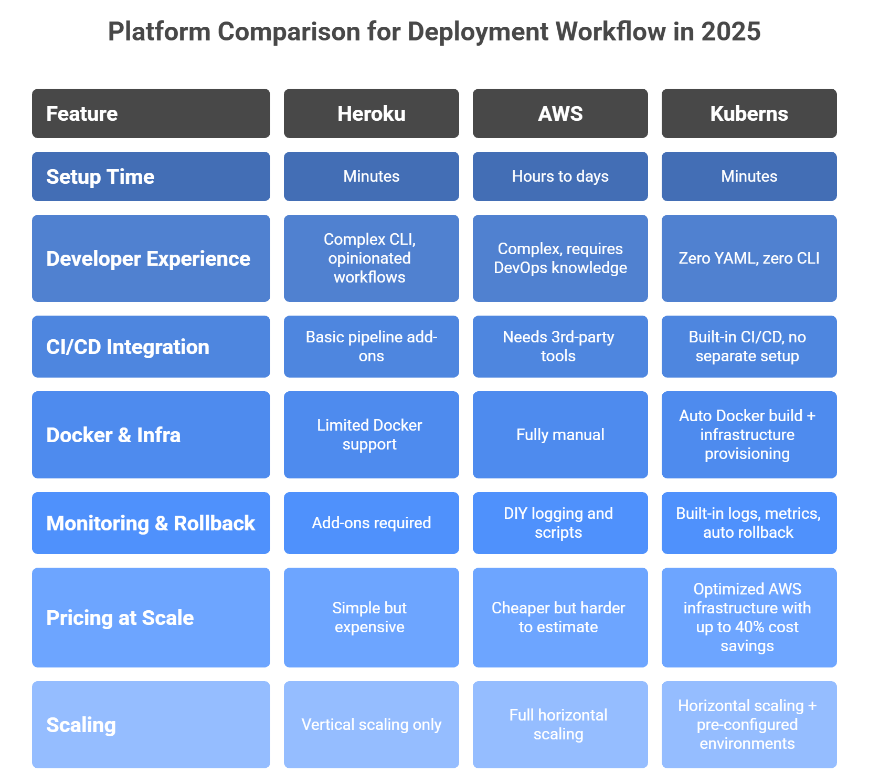Click "Built-in logs, metrics, auto rollback" cell

(749, 523)
